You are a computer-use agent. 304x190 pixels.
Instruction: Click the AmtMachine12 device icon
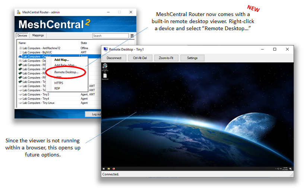coord(20,48)
